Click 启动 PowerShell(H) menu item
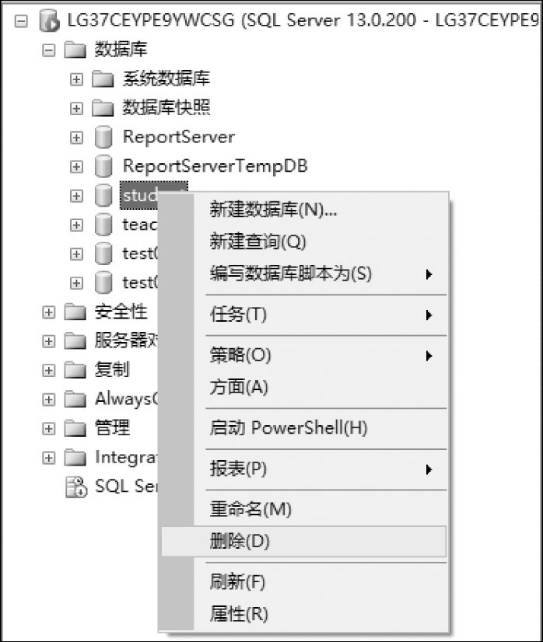Image resolution: width=543 pixels, height=642 pixels. [324, 427]
